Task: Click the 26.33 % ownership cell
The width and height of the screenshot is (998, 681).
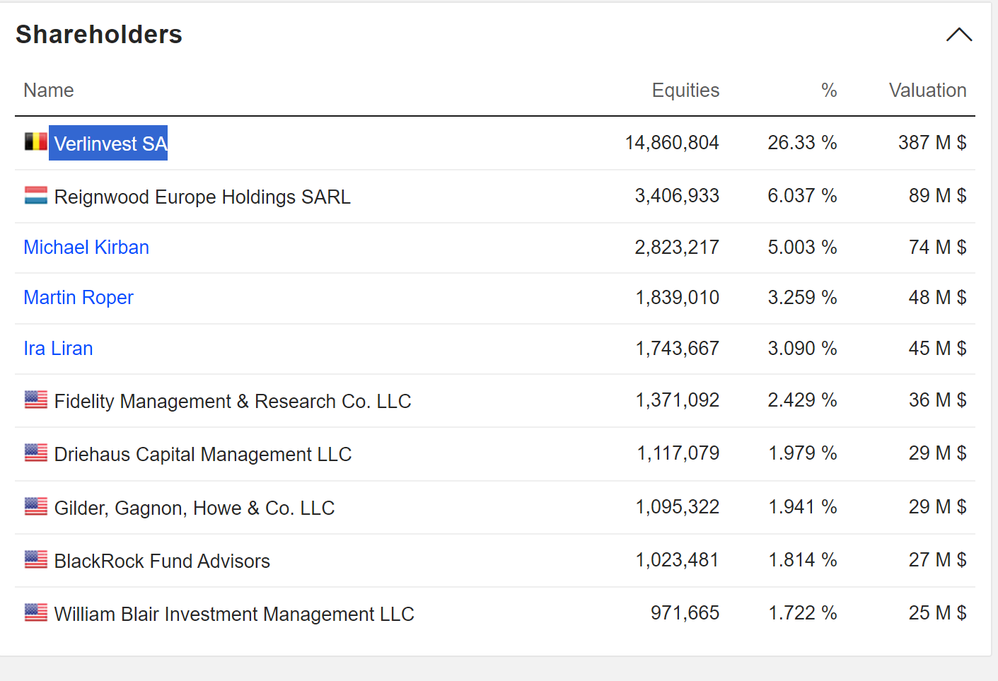Action: [802, 142]
